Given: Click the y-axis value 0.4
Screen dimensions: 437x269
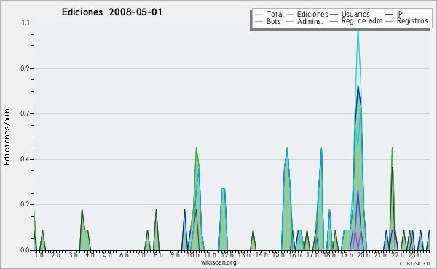Looking at the screenshot, I should tap(25, 159).
